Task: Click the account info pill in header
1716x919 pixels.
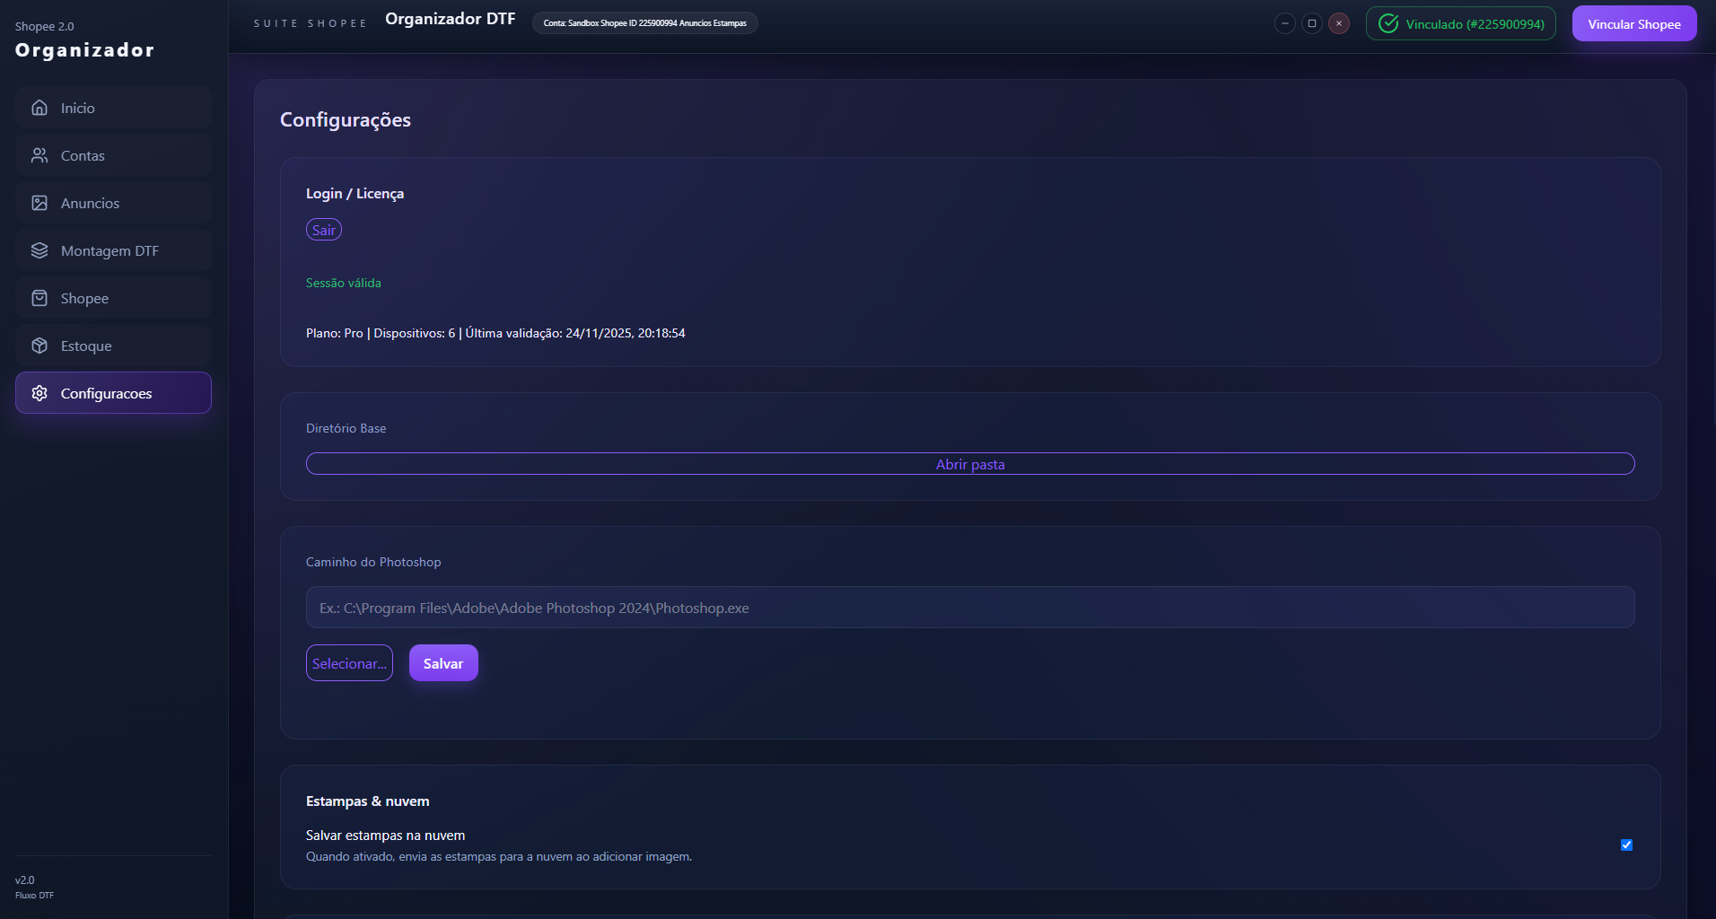Action: (x=644, y=23)
